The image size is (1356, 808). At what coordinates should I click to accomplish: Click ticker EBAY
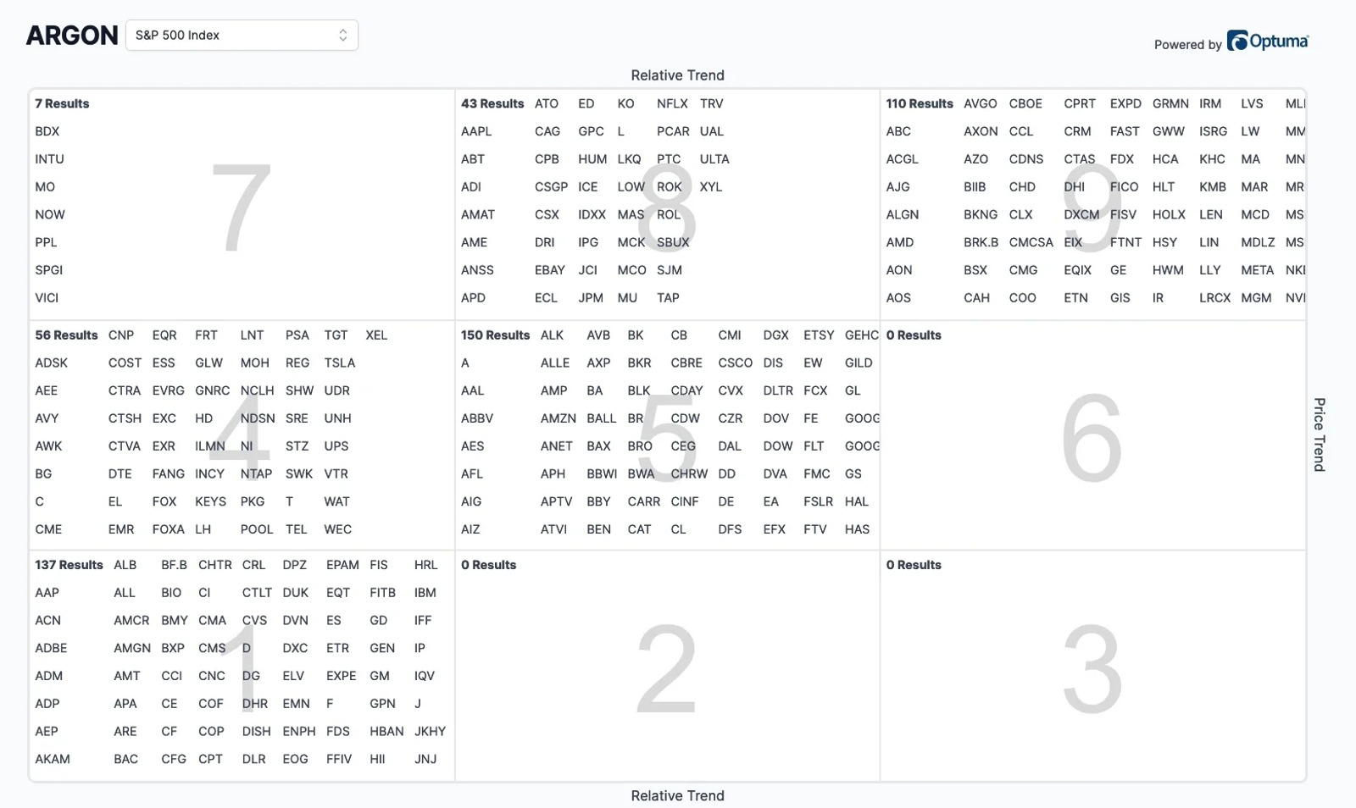tap(550, 270)
